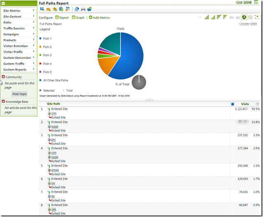Open the Paths menu item
263x217 pixels.
tap(7, 23)
